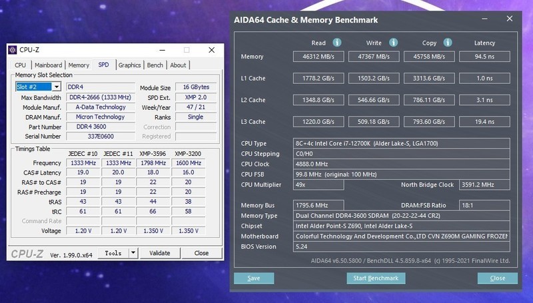Image resolution: width=533 pixels, height=303 pixels.
Task: Close the CPU-Z window with X
Action: [x=211, y=50]
